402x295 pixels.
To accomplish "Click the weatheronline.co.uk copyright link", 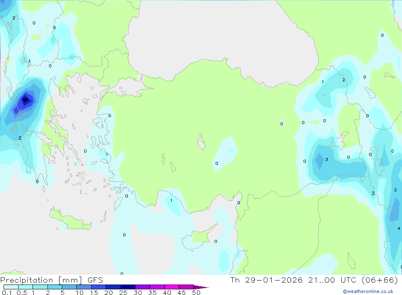I will coord(368,291).
